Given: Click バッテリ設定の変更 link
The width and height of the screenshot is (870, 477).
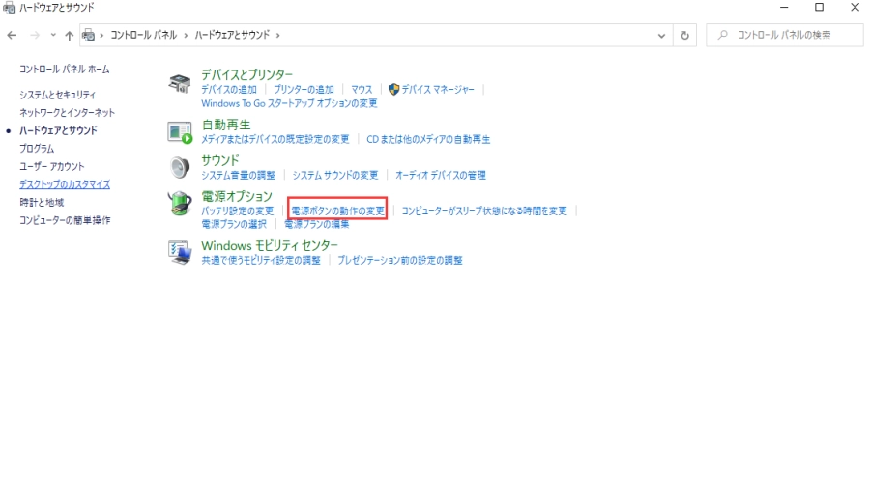Looking at the screenshot, I should pos(238,211).
